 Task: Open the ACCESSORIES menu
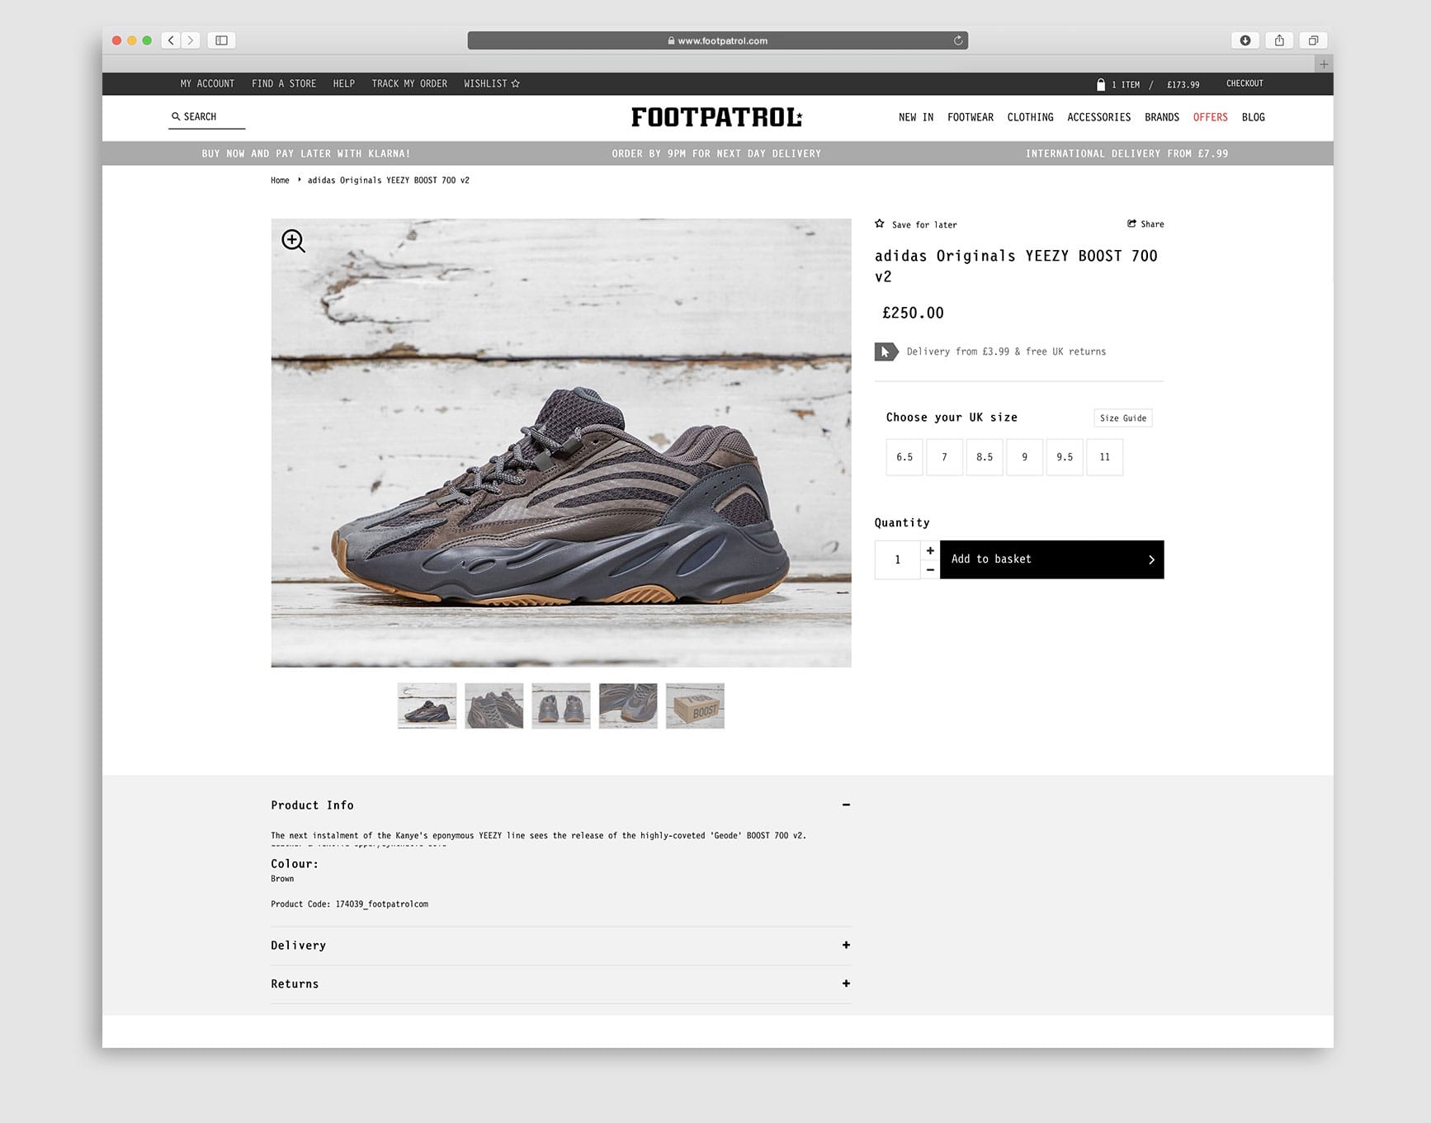point(1099,117)
